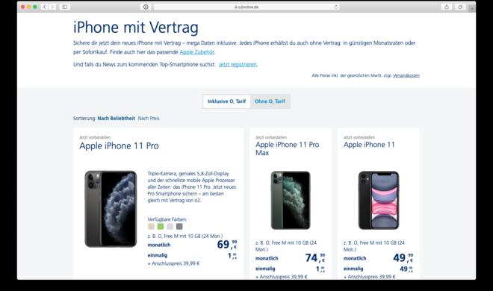
Task: Open the Apple iPhone 11 Pro title
Action: coord(119,146)
